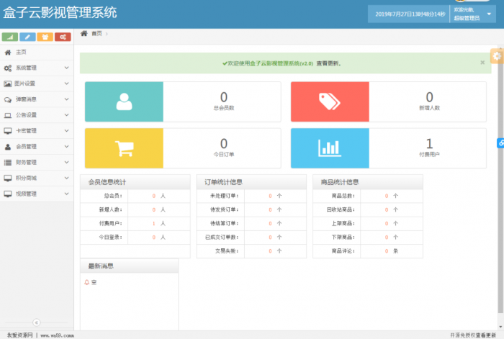Expand 系统管理 sidebar menu
Viewport: 504px width, 339px height.
click(36, 68)
